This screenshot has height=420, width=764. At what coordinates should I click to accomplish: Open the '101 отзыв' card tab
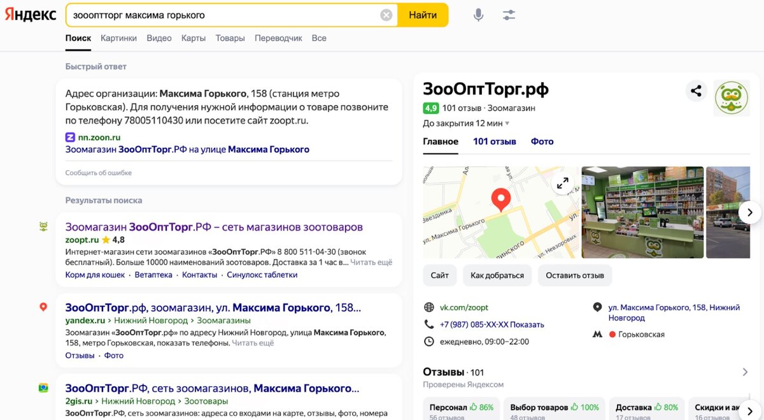pos(494,141)
